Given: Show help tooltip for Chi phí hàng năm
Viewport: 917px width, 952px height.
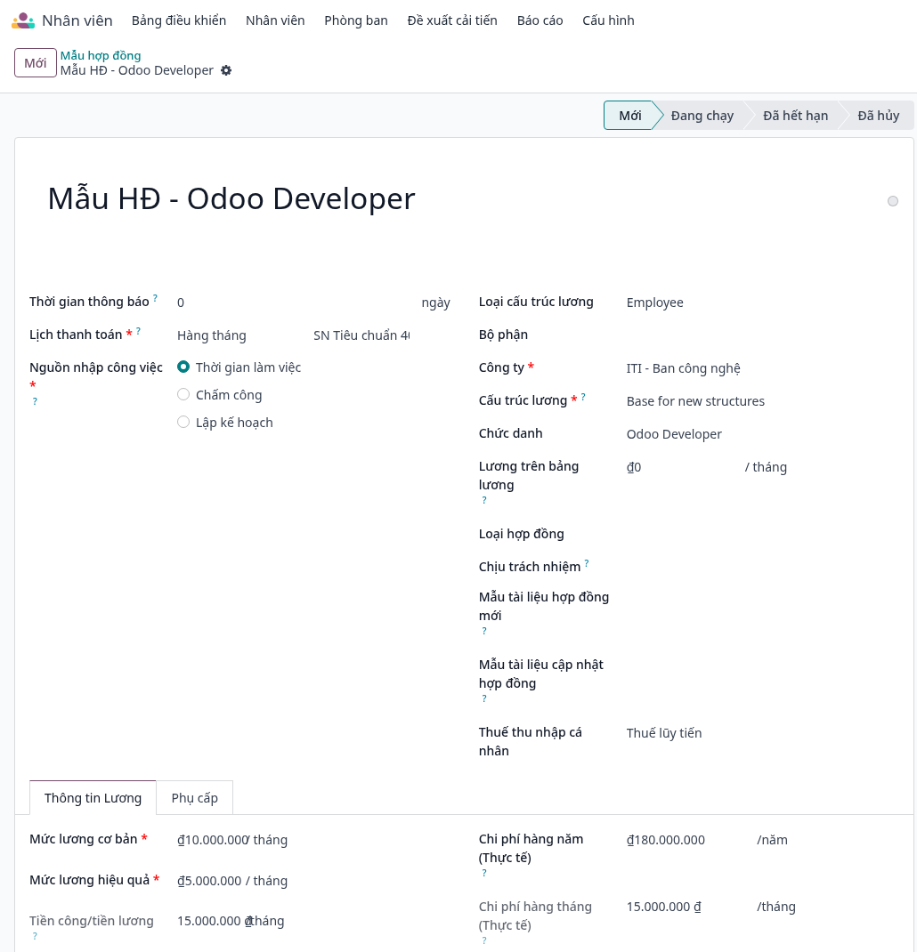Looking at the screenshot, I should click(x=484, y=873).
